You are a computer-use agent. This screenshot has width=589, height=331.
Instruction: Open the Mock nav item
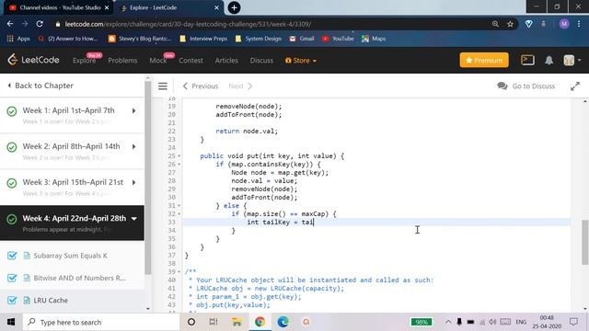click(x=158, y=61)
